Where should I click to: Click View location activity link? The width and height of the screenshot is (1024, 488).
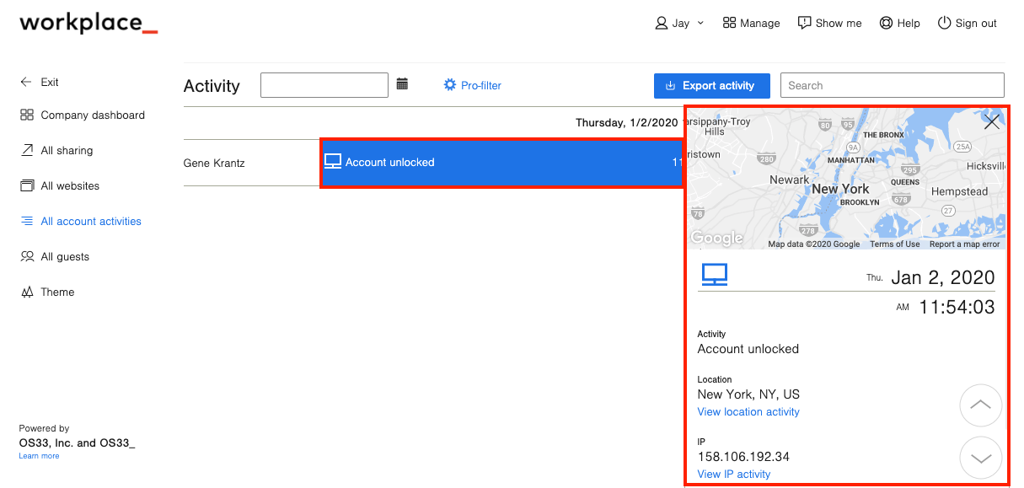pos(748,412)
